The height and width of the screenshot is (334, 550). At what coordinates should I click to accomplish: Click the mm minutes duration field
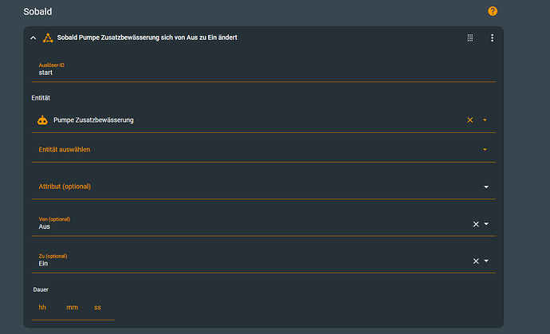click(x=72, y=308)
